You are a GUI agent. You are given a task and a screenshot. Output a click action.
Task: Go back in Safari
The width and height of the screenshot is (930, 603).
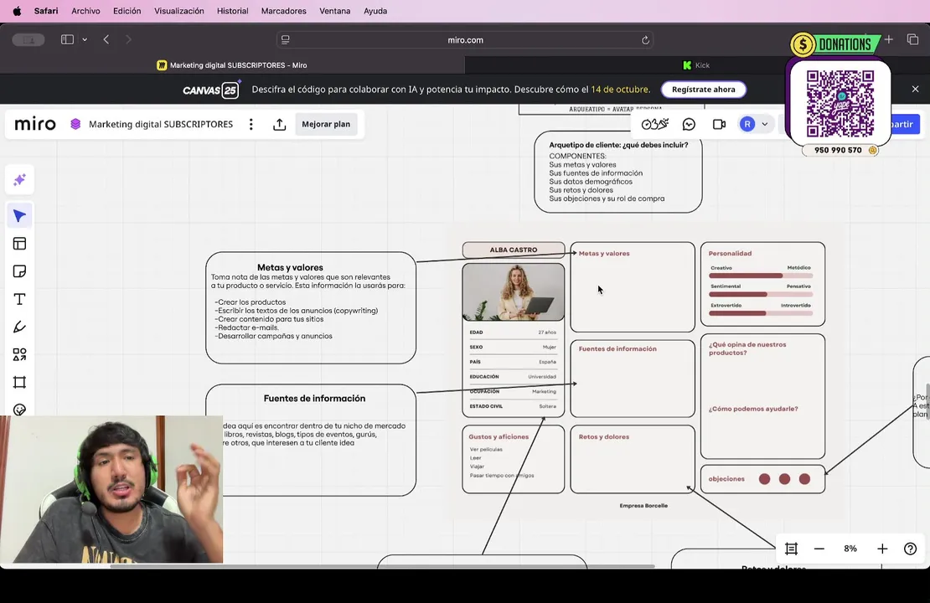tap(106, 39)
